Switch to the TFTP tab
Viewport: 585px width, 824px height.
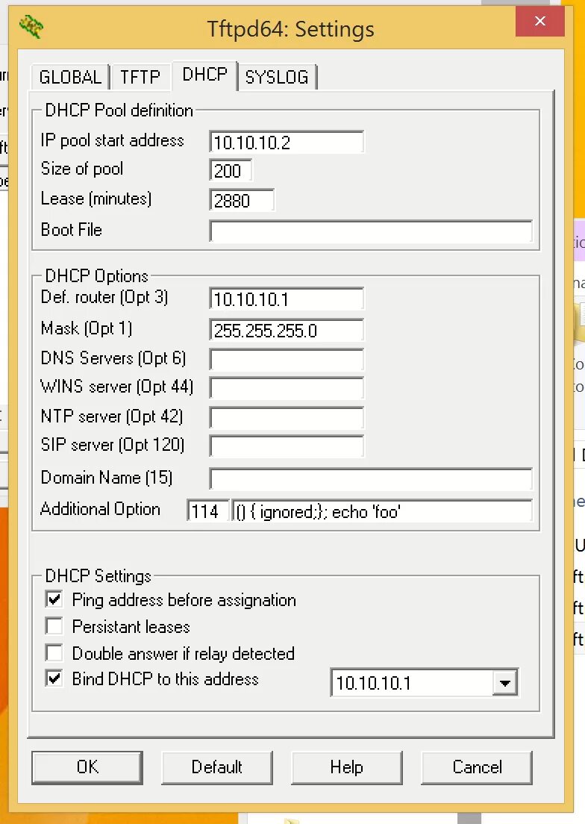pos(140,77)
